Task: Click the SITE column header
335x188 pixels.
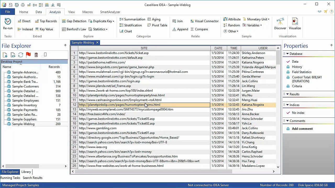Action: tap(144, 48)
